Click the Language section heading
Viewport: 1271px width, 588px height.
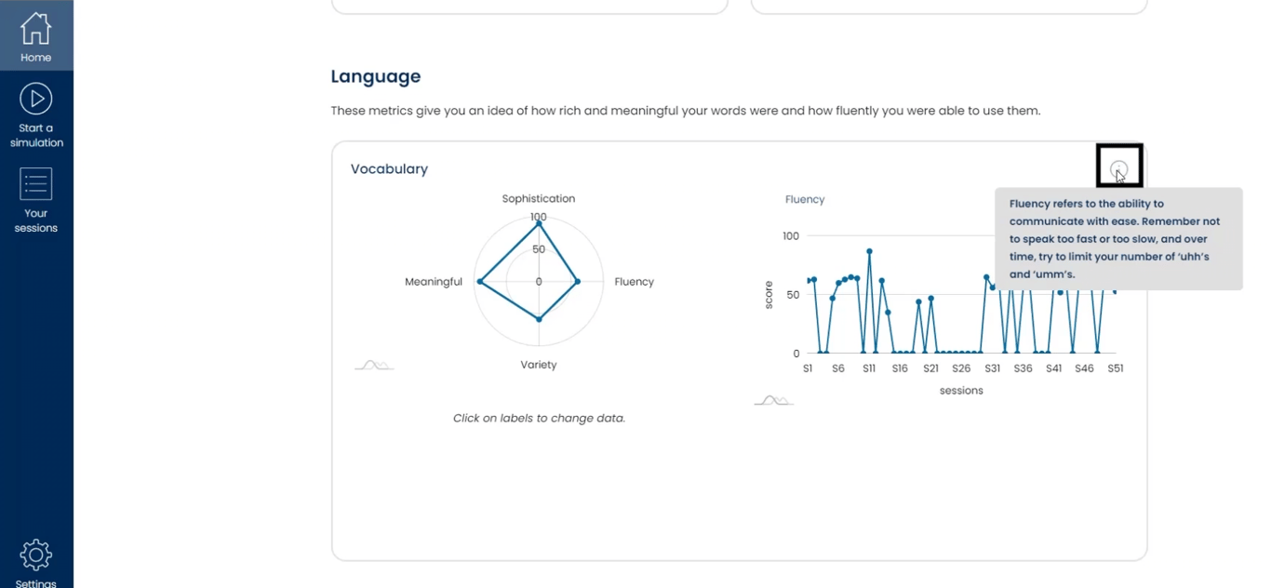pos(376,76)
